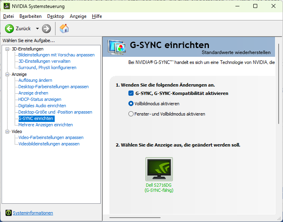Viewport: 283px width, 222px height.
Task: Click the horizontal scrollbar at the bottom
Action: pos(135,218)
